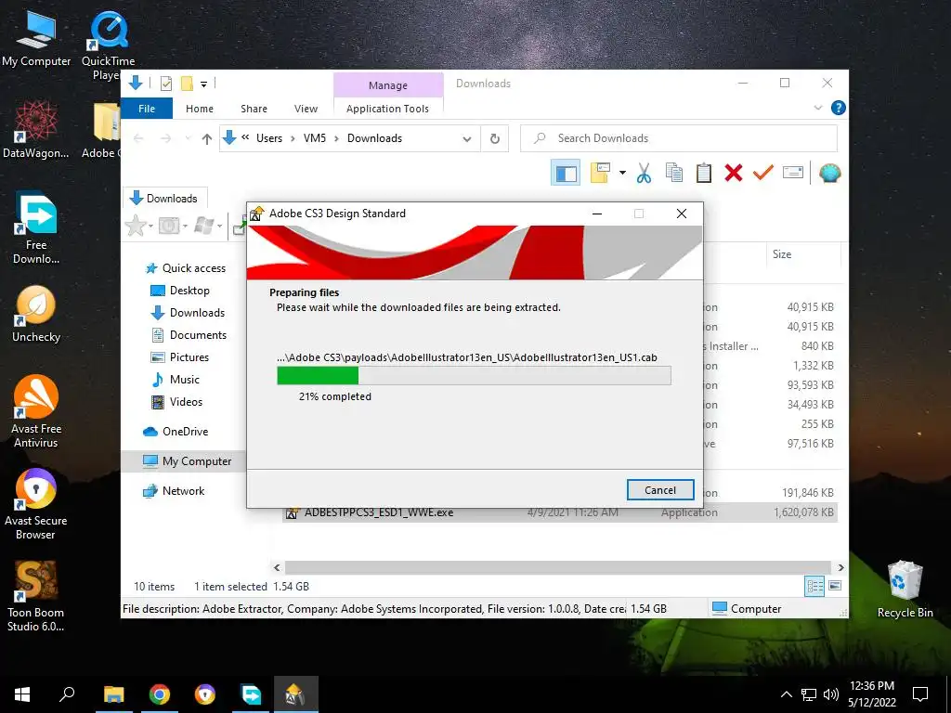Click the orange checkmark Properties icon
951x713 pixels.
763,173
